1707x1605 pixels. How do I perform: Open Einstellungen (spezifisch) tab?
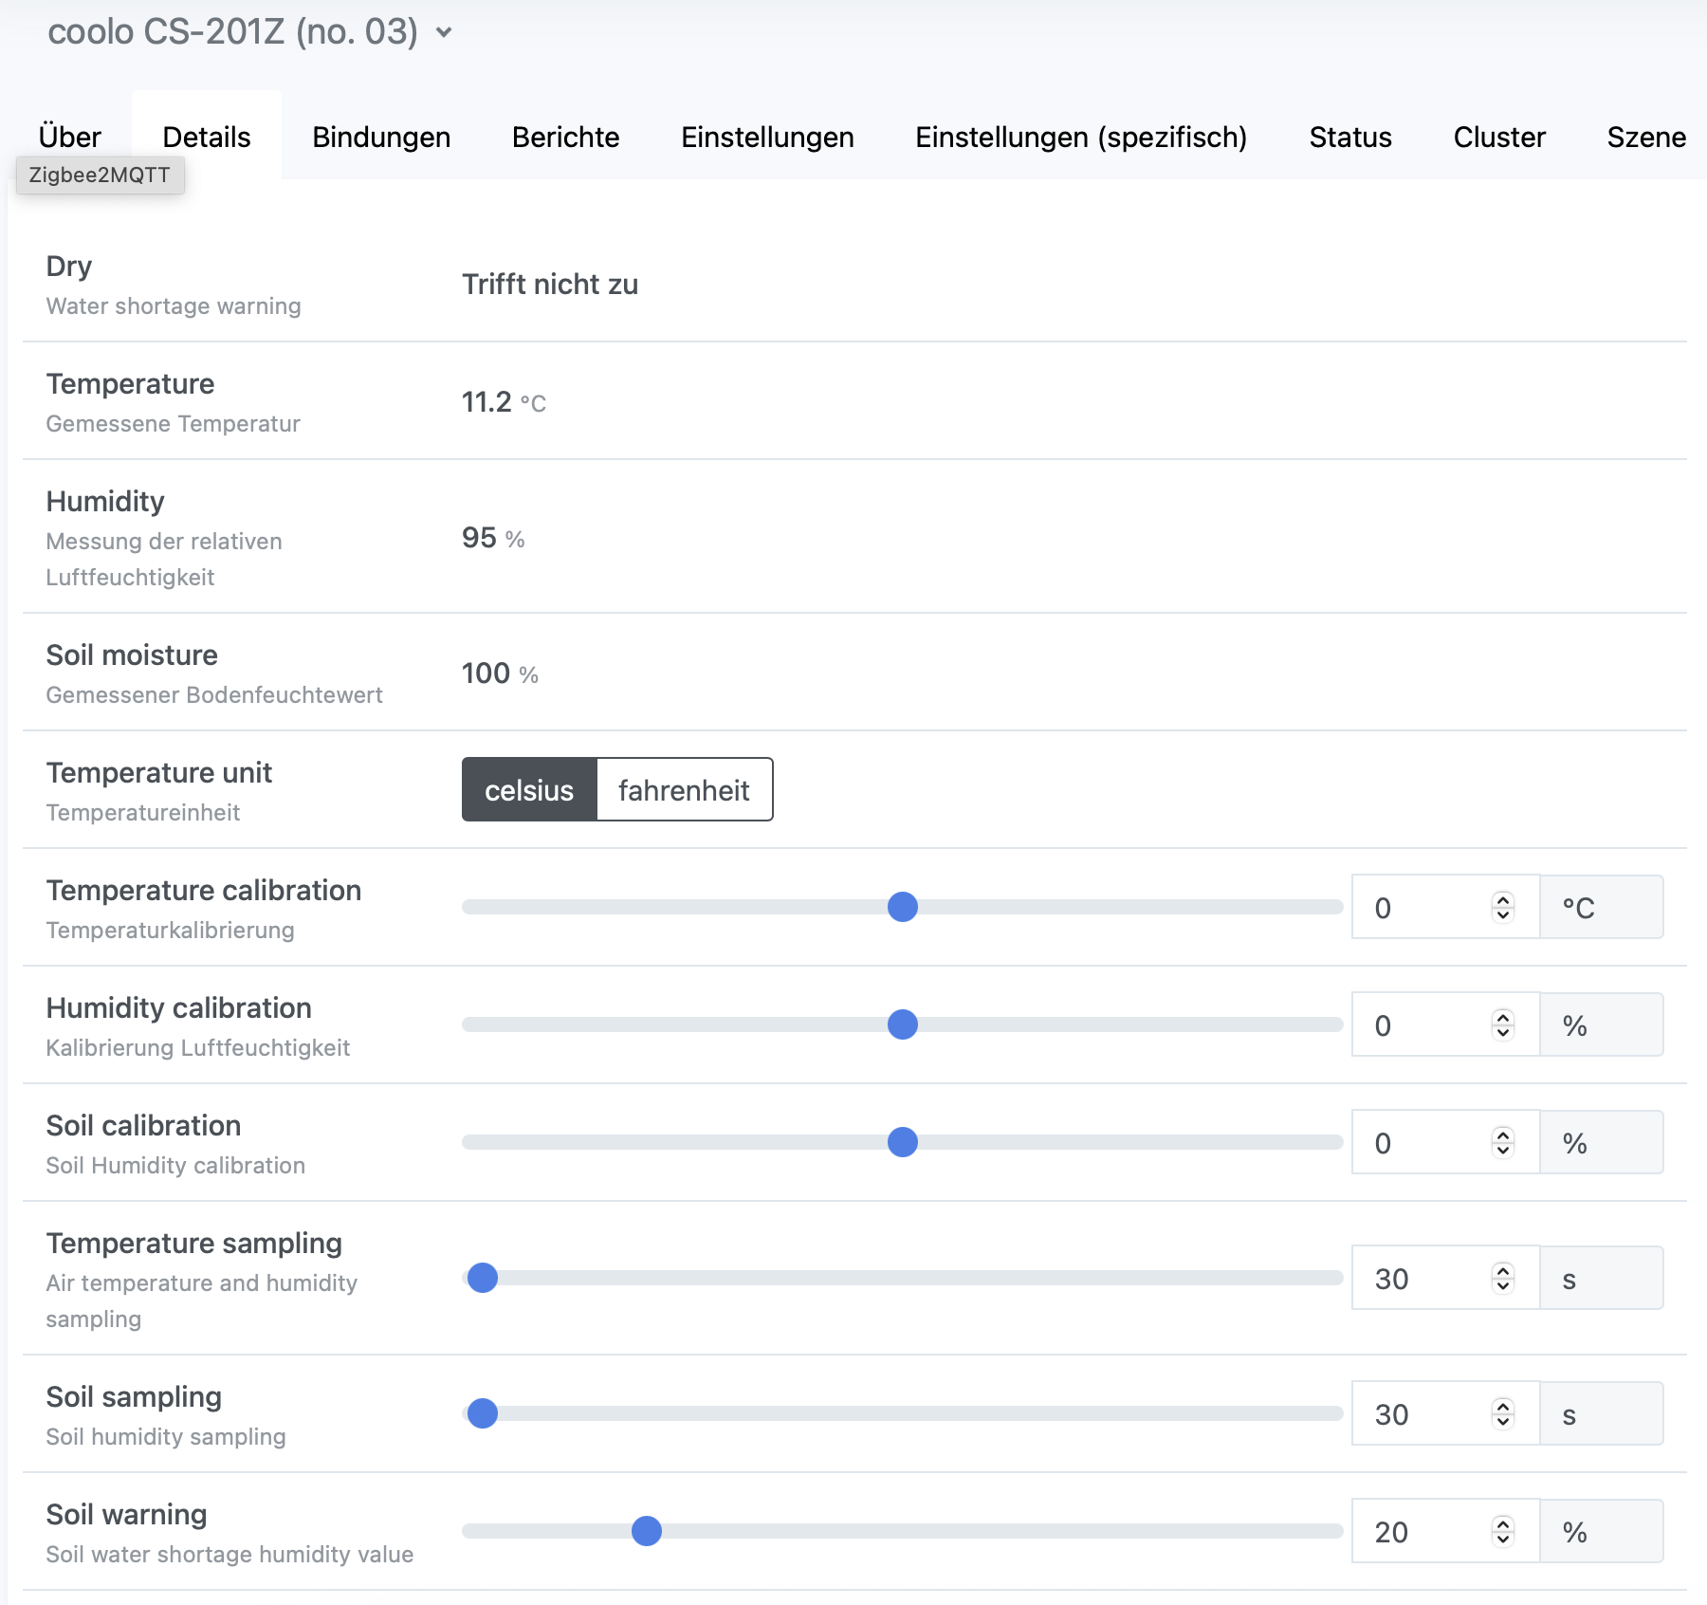pos(1080,137)
